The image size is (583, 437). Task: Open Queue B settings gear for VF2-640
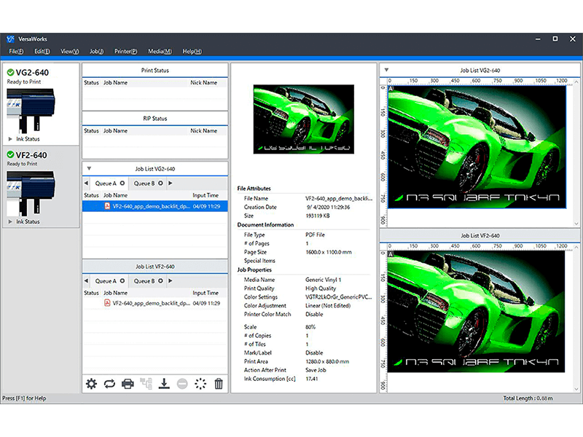[160, 281]
